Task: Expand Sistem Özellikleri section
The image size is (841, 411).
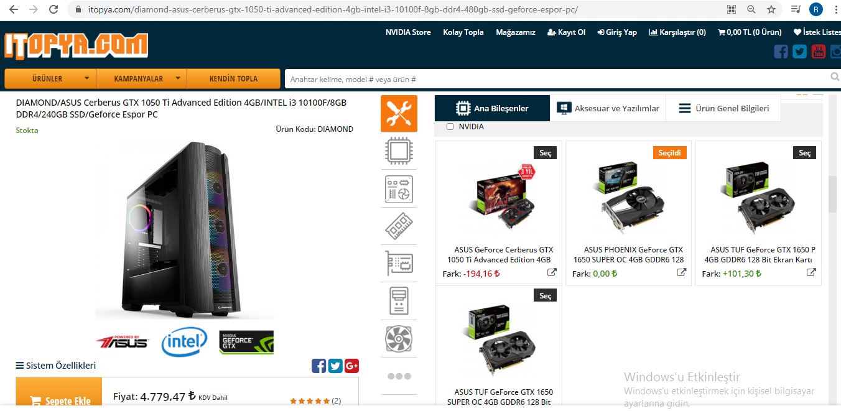Action: pos(56,366)
